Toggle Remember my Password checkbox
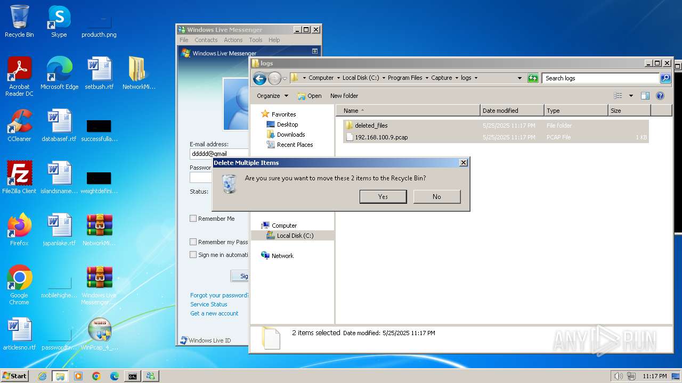 pos(193,242)
